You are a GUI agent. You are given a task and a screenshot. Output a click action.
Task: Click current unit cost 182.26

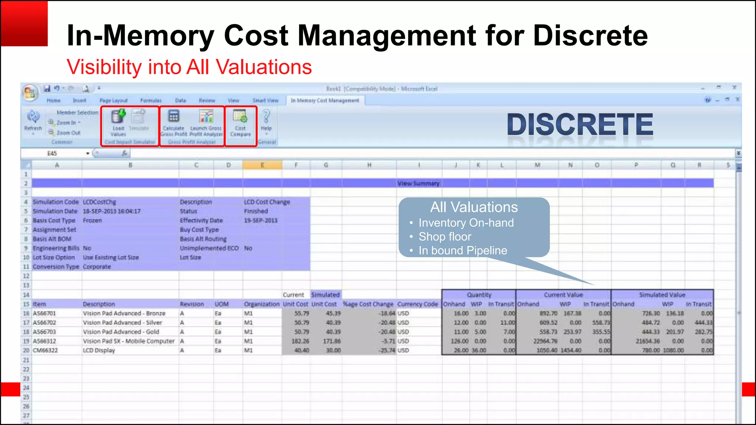click(296, 341)
